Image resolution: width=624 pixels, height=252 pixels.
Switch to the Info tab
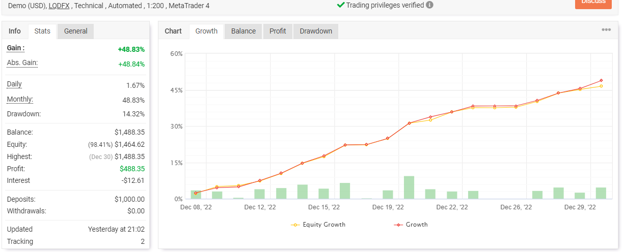click(15, 31)
